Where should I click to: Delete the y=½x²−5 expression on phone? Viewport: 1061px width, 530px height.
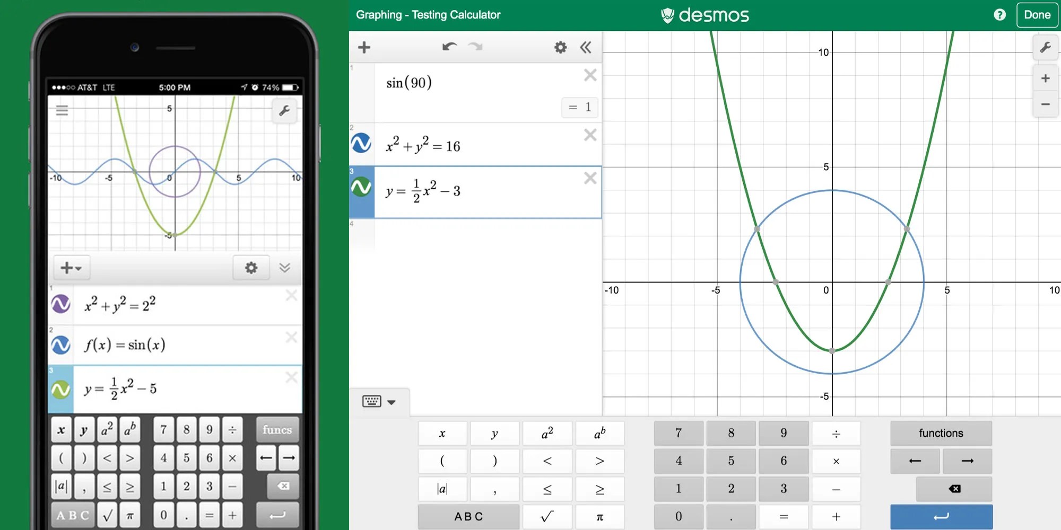point(291,377)
